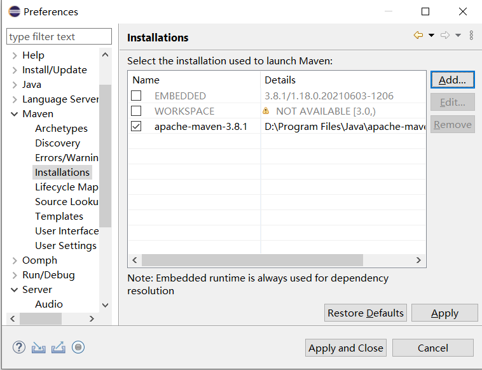This screenshot has width=482, height=370.
Task: Select Lifecycle Mappings under Maven
Action: 67,187
